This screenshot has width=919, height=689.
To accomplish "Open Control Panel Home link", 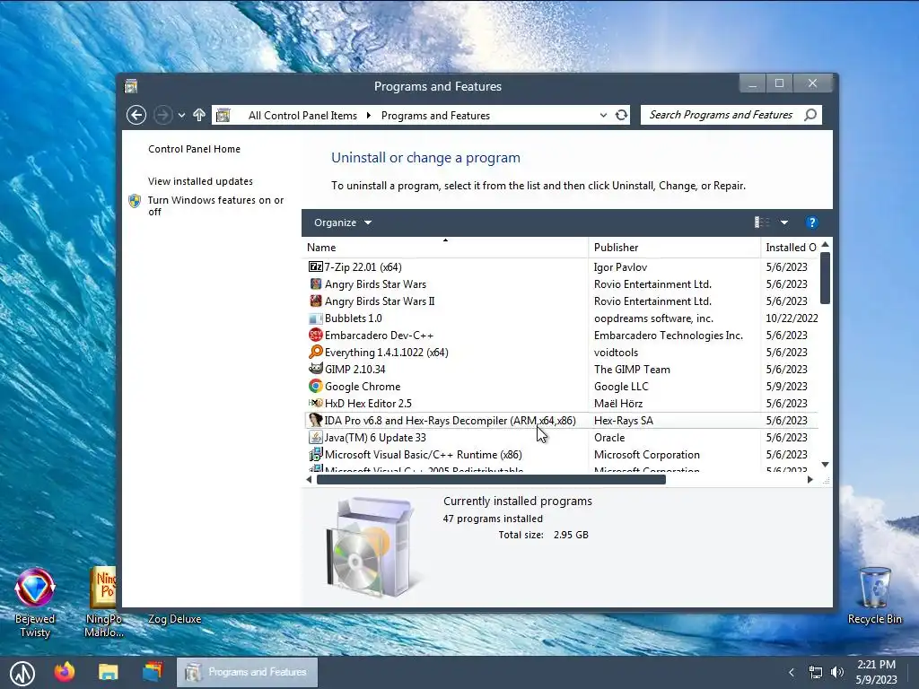I will point(194,149).
